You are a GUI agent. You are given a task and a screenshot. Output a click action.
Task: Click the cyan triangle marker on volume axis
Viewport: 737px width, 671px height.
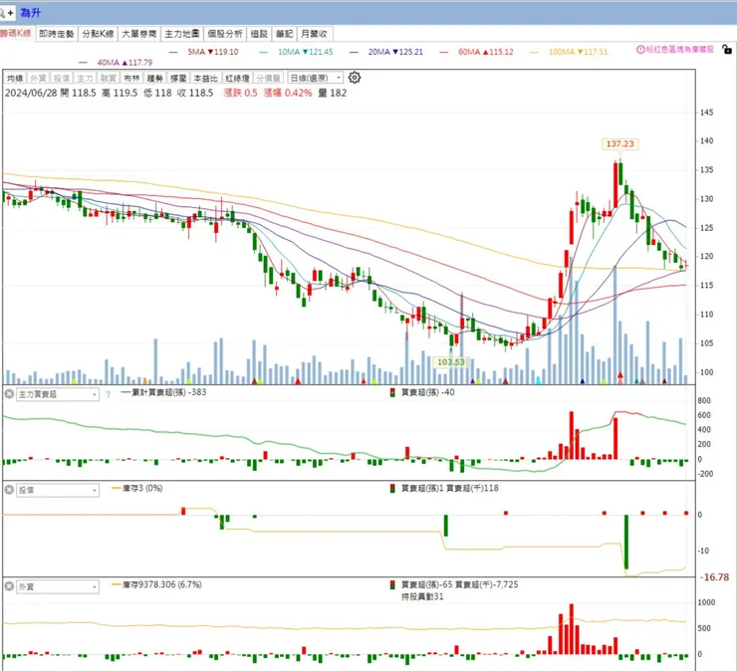coord(539,380)
